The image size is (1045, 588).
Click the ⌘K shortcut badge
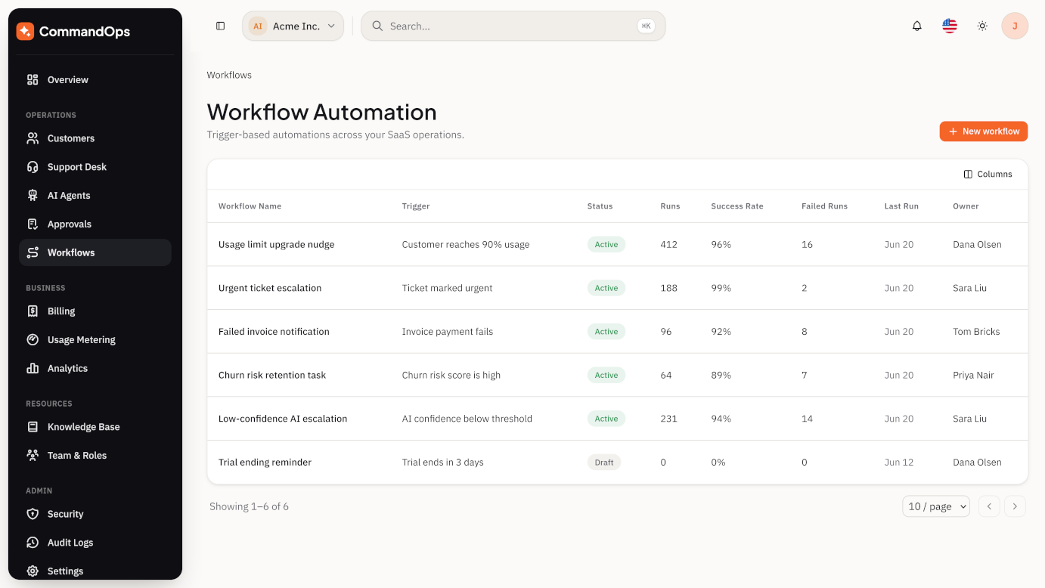pyautogui.click(x=646, y=26)
